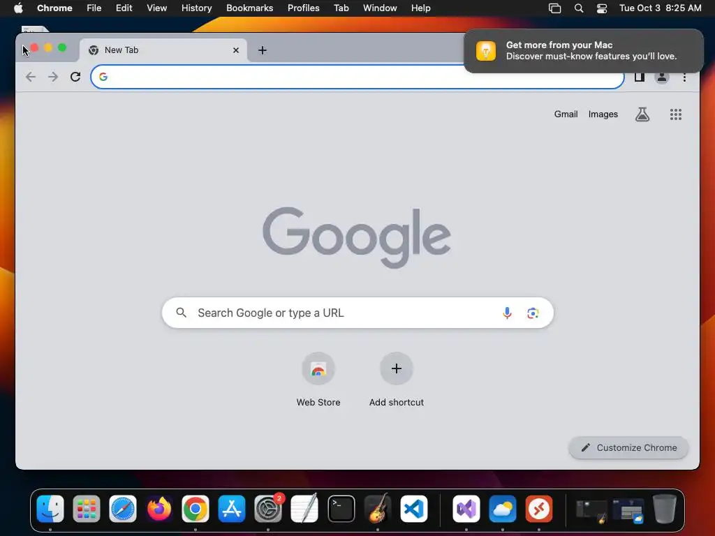Screen dimensions: 715x536
Task: Open the Apple menu
Action: pos(18,8)
